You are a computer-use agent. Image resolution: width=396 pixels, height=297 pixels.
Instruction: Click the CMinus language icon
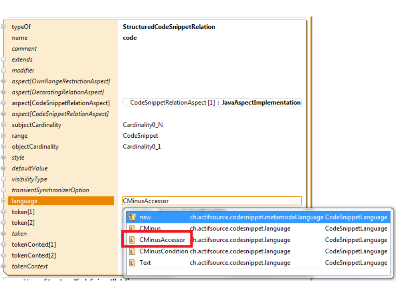(132, 229)
